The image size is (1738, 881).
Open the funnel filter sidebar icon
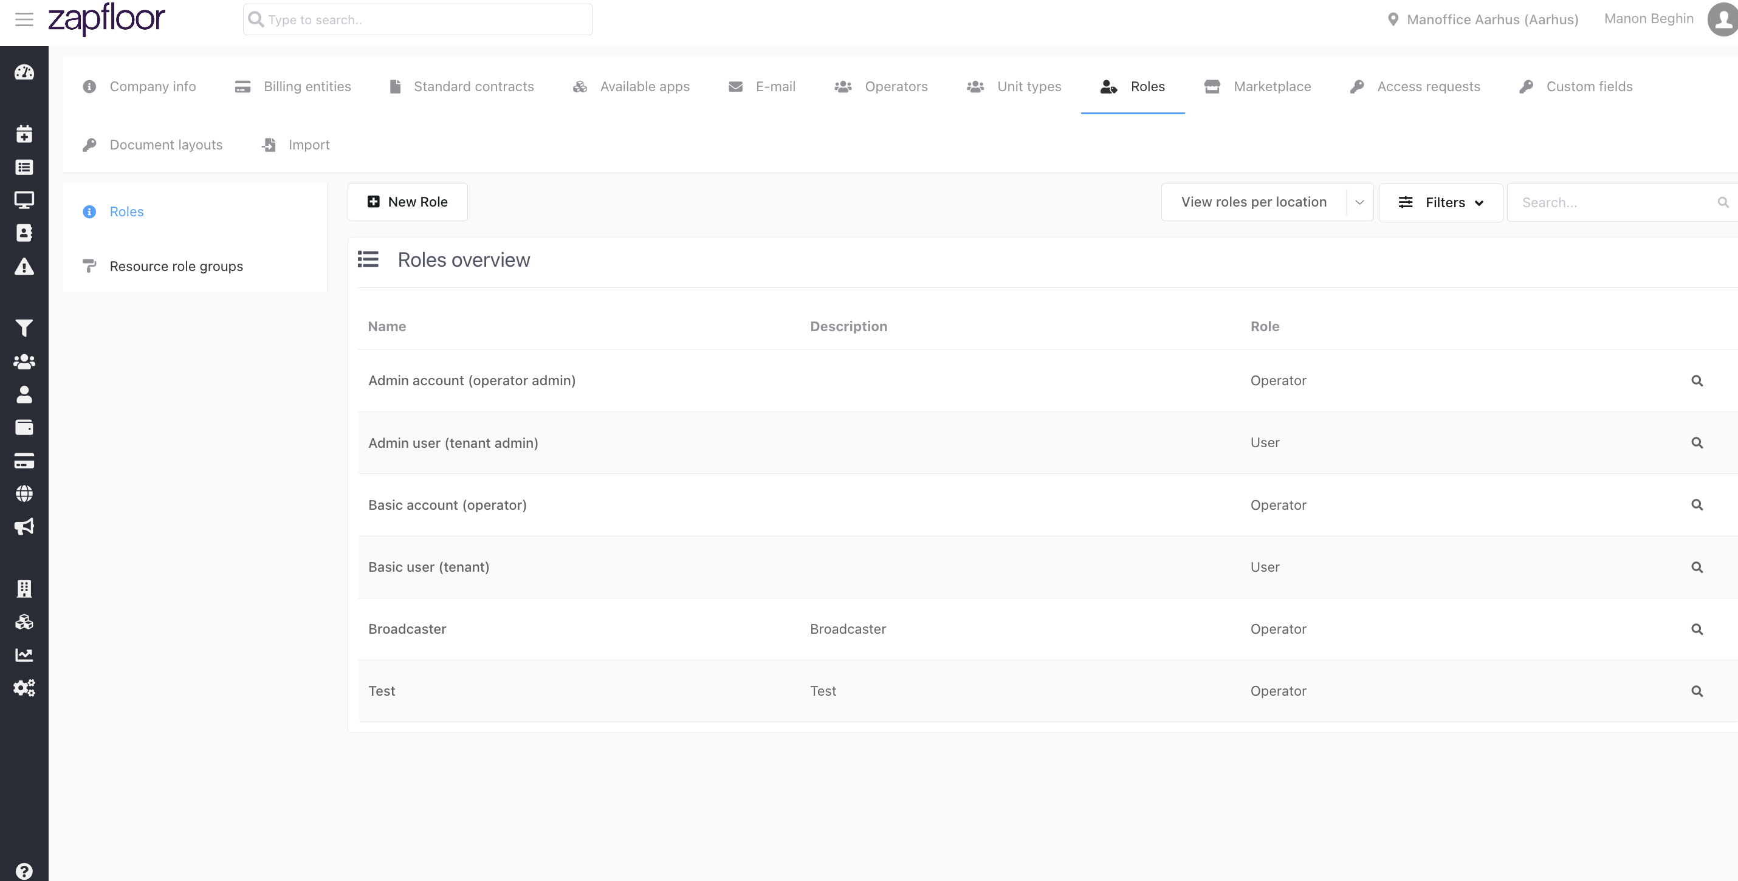pos(24,328)
